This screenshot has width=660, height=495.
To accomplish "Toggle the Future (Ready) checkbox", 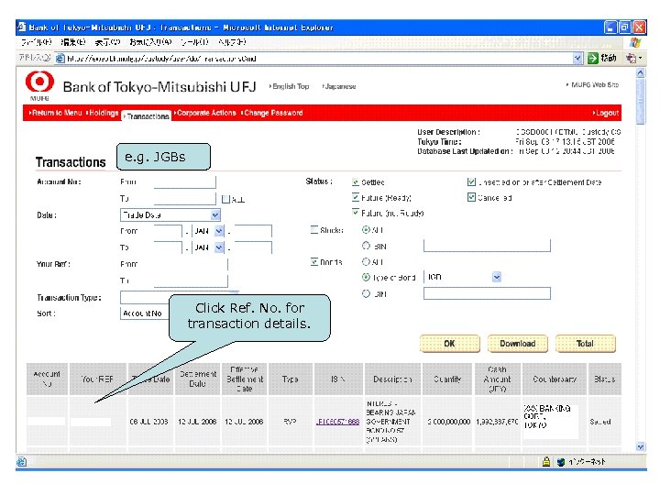I will 356,197.
